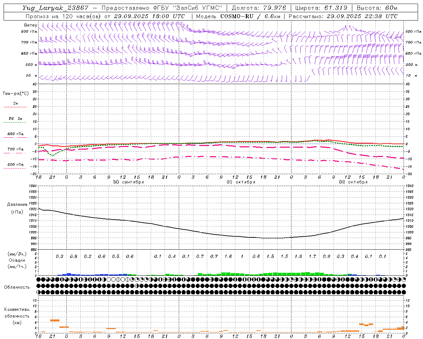Image resolution: width=423 pixels, height=339 pixels.
Task: Click 'Предоставлено ФГБУ ЗапСиб УГМС' provider text
Action: click(162, 8)
